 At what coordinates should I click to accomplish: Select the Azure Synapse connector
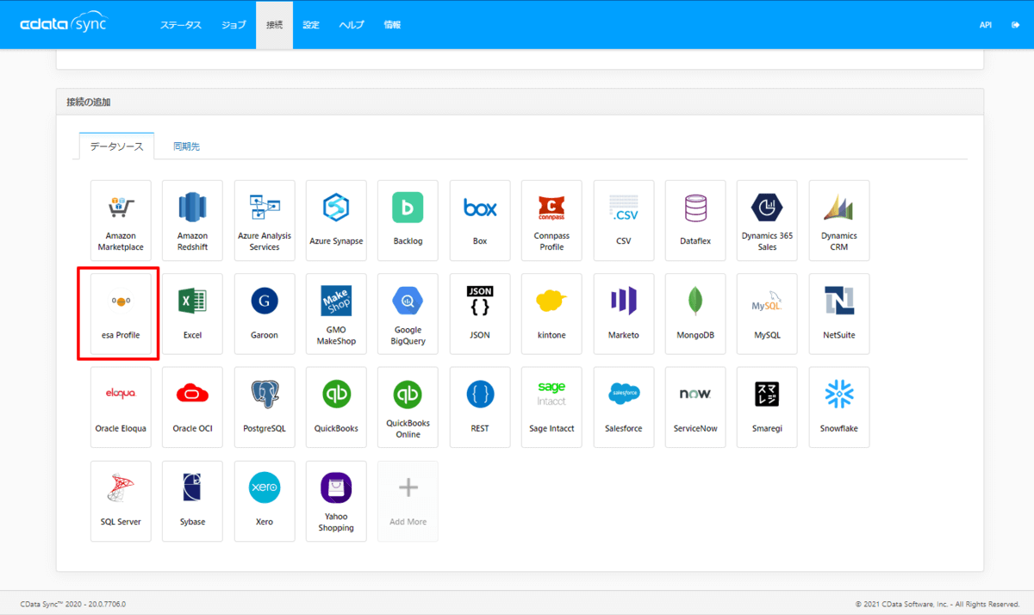point(336,221)
